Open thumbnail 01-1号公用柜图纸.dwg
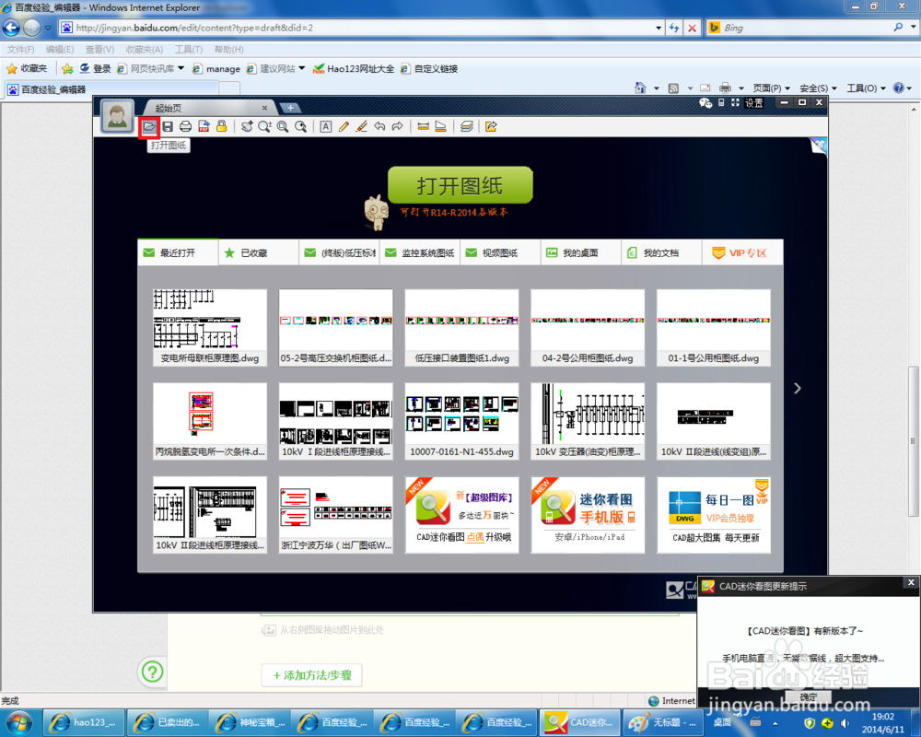 coord(713,327)
